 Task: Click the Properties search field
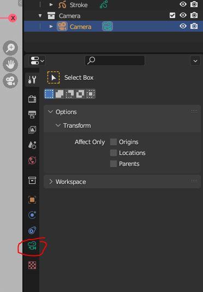tap(115, 61)
